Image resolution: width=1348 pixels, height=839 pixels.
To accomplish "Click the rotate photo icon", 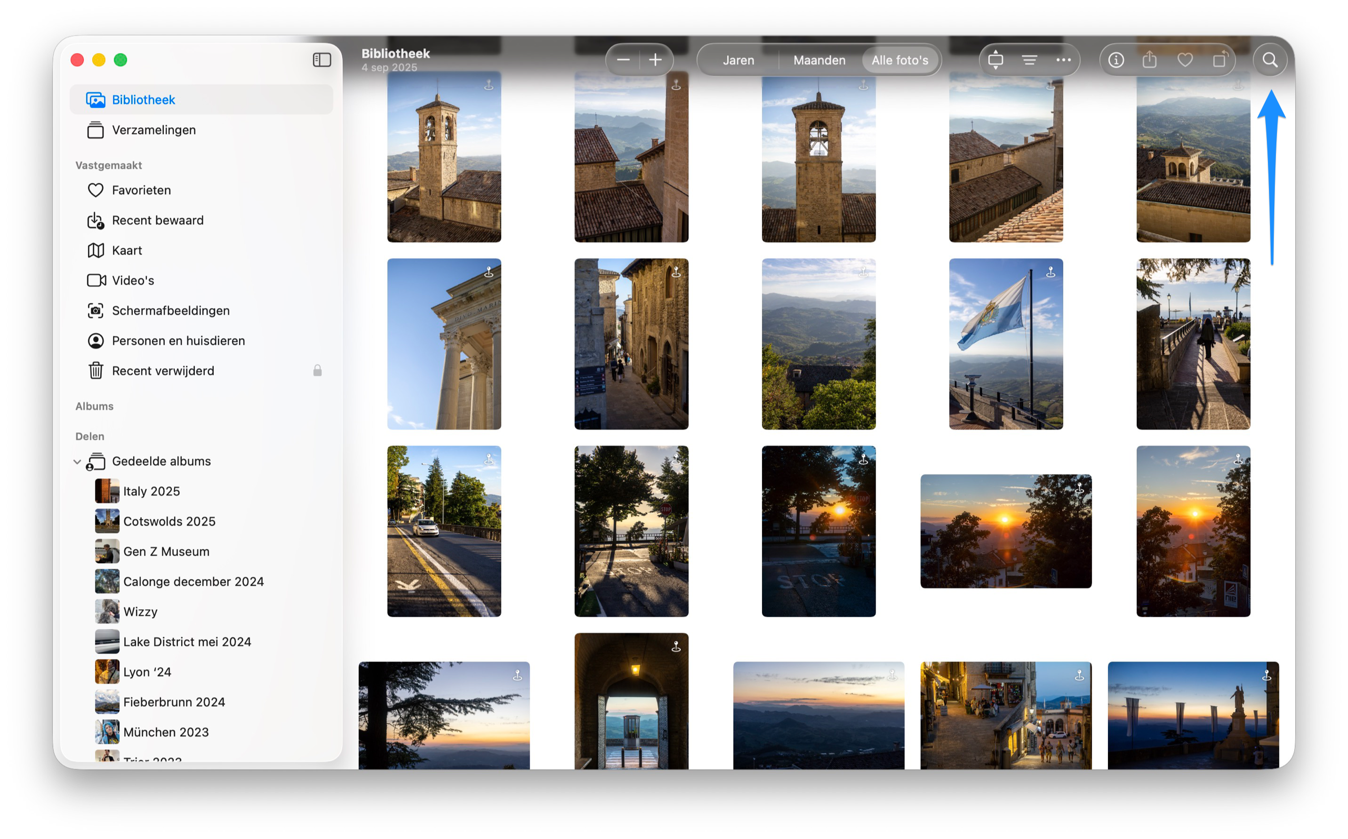I will (x=1218, y=60).
